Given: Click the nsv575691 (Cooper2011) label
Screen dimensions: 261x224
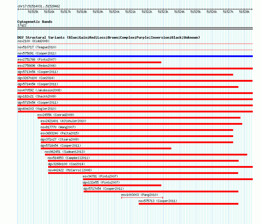Looking at the screenshot, I should point(37,53).
